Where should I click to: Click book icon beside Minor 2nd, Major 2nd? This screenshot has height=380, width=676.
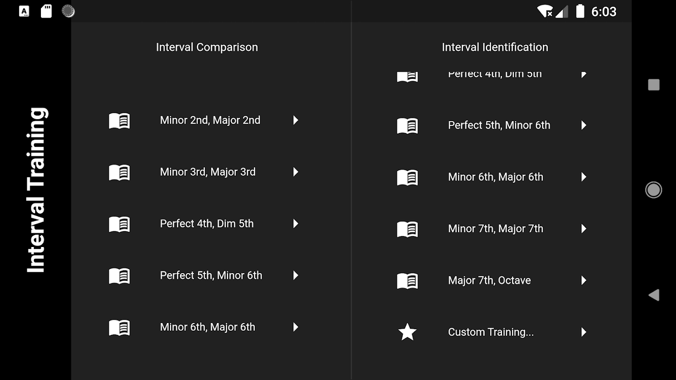click(119, 121)
